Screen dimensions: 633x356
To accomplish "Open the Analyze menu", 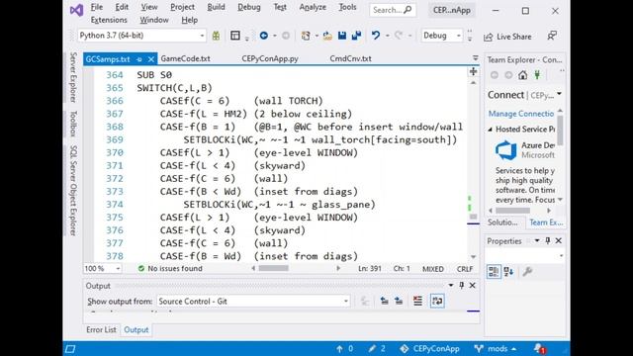I will tap(313, 7).
